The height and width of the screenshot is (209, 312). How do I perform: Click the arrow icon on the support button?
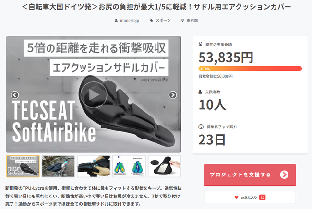284,174
